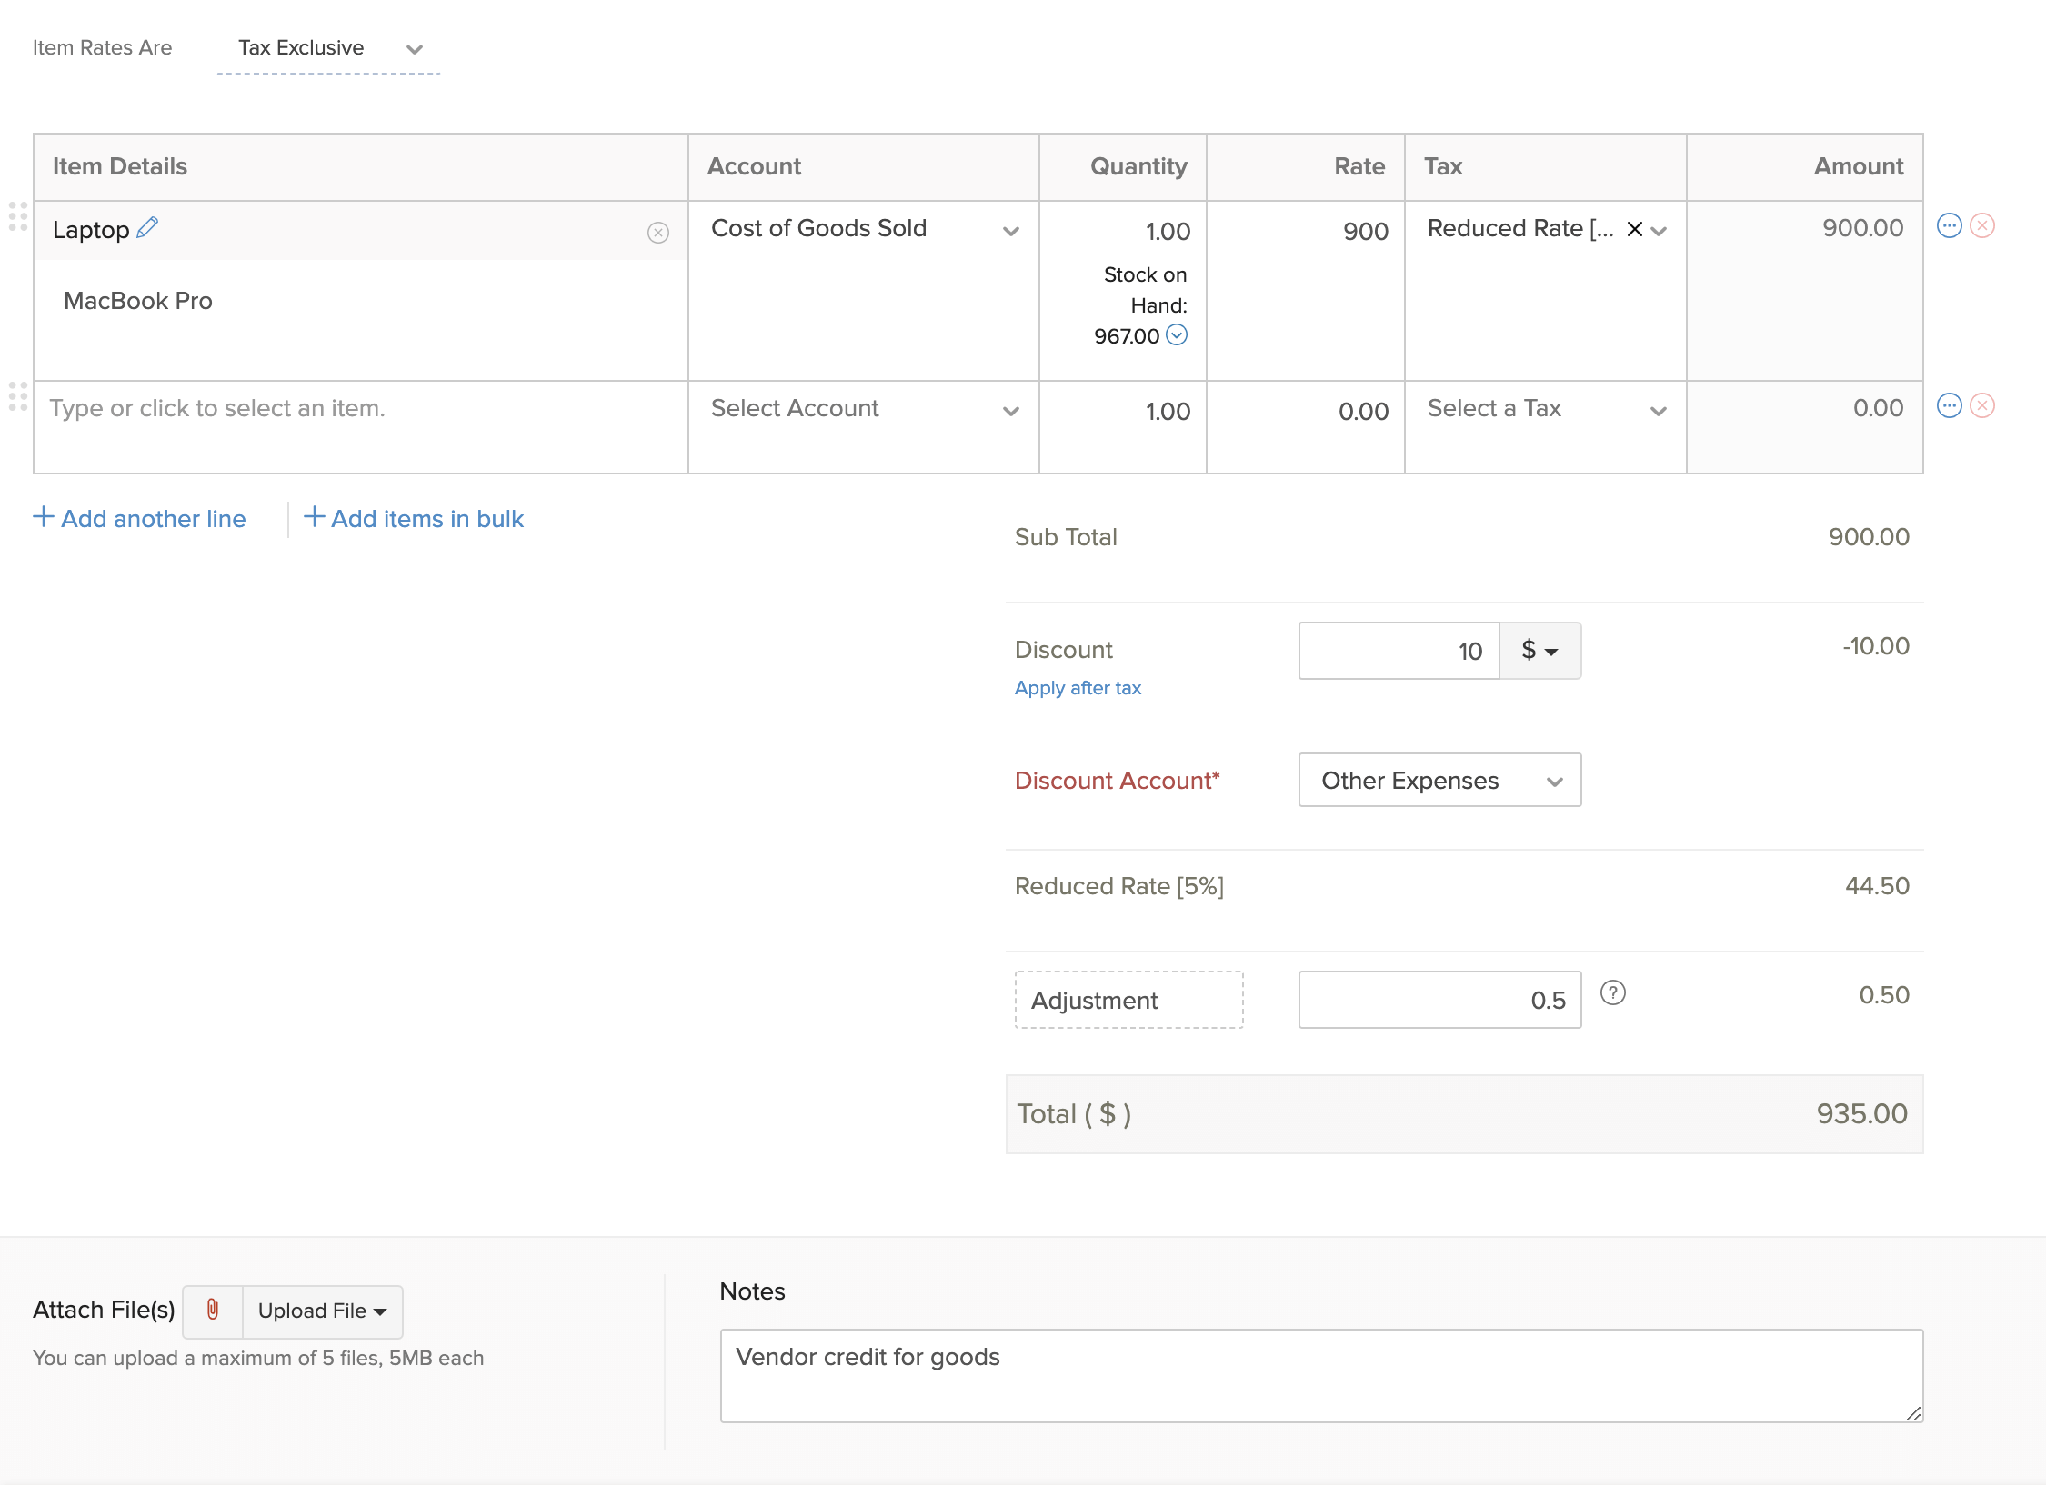The image size is (2046, 1485).
Task: View the adjustment help tooltip
Action: [x=1613, y=993]
